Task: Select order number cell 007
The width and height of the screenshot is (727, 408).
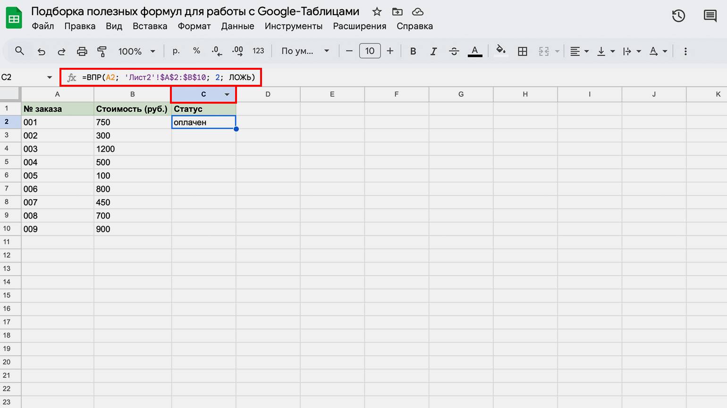Action: point(58,202)
